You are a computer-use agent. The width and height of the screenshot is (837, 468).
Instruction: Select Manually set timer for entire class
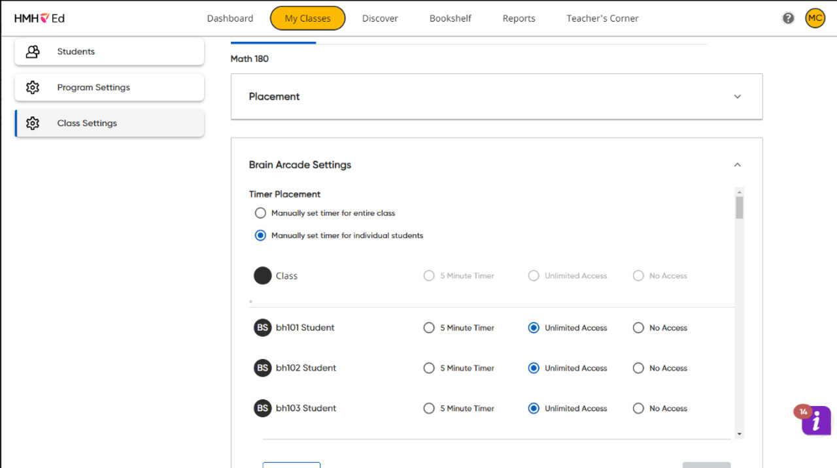point(260,213)
